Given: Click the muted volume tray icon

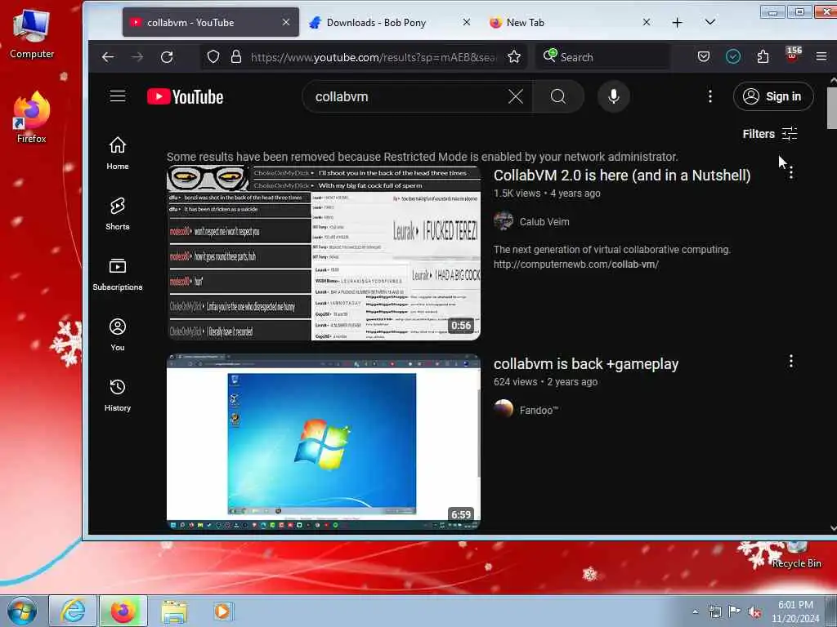Looking at the screenshot, I should click(x=754, y=612).
